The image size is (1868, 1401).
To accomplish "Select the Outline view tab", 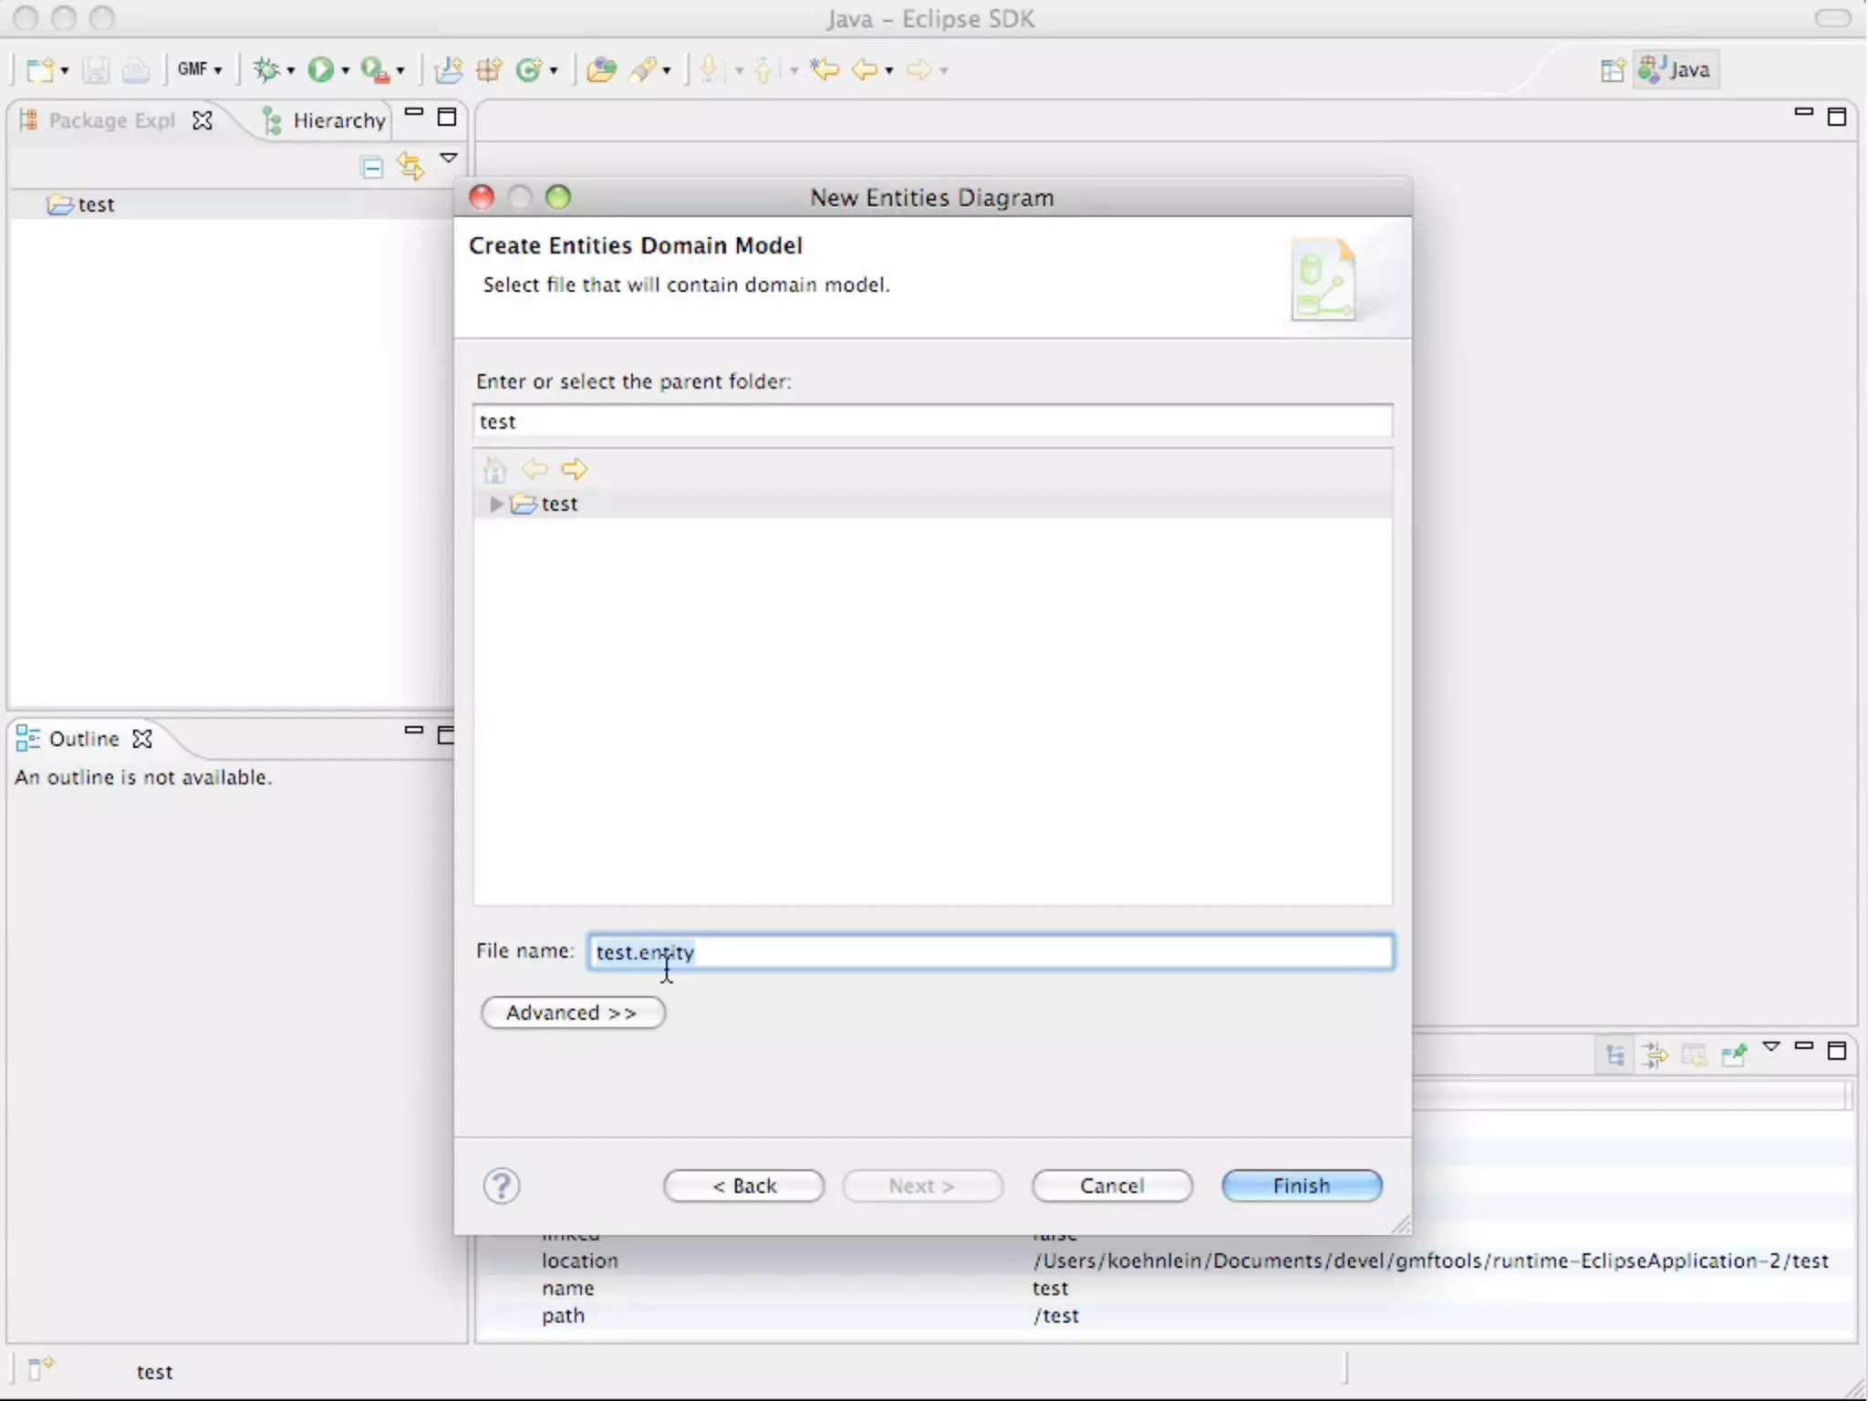I will click(x=83, y=739).
